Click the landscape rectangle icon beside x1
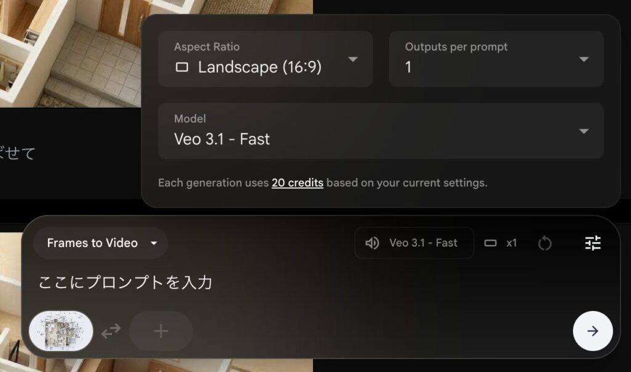This screenshot has width=631, height=372. [x=490, y=243]
